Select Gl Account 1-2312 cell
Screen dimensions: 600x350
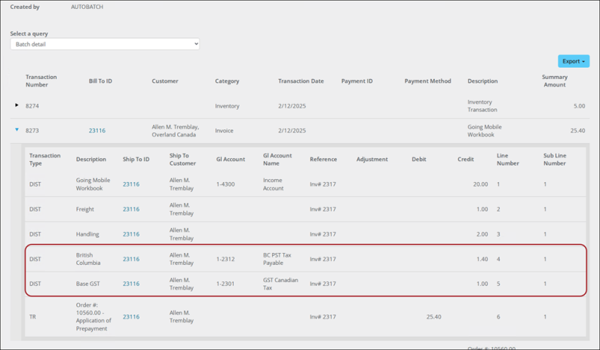[225, 259]
